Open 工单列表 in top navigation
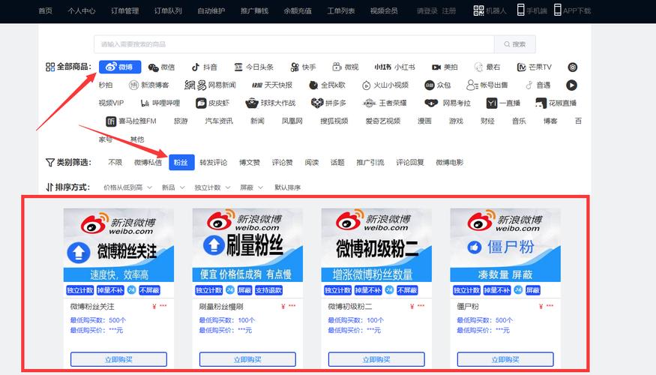This screenshot has width=656, height=375. tap(340, 11)
